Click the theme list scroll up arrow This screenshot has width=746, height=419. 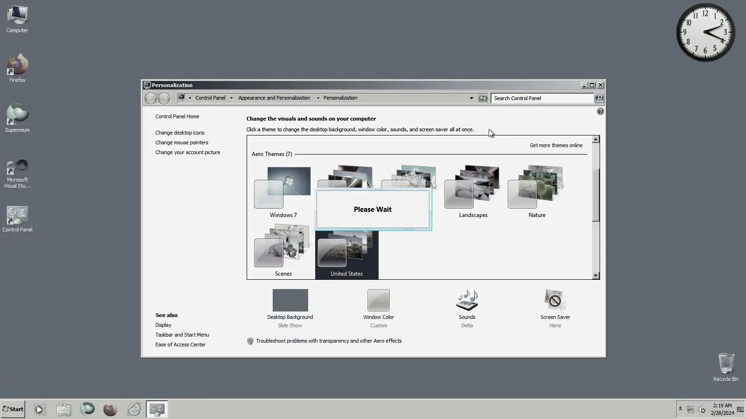click(595, 140)
